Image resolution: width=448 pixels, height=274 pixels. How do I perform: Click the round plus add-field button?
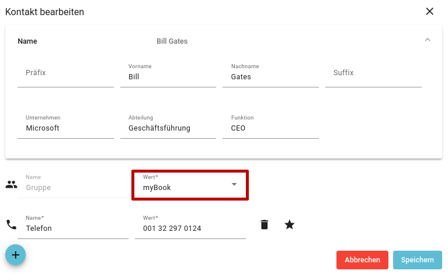pyautogui.click(x=15, y=255)
